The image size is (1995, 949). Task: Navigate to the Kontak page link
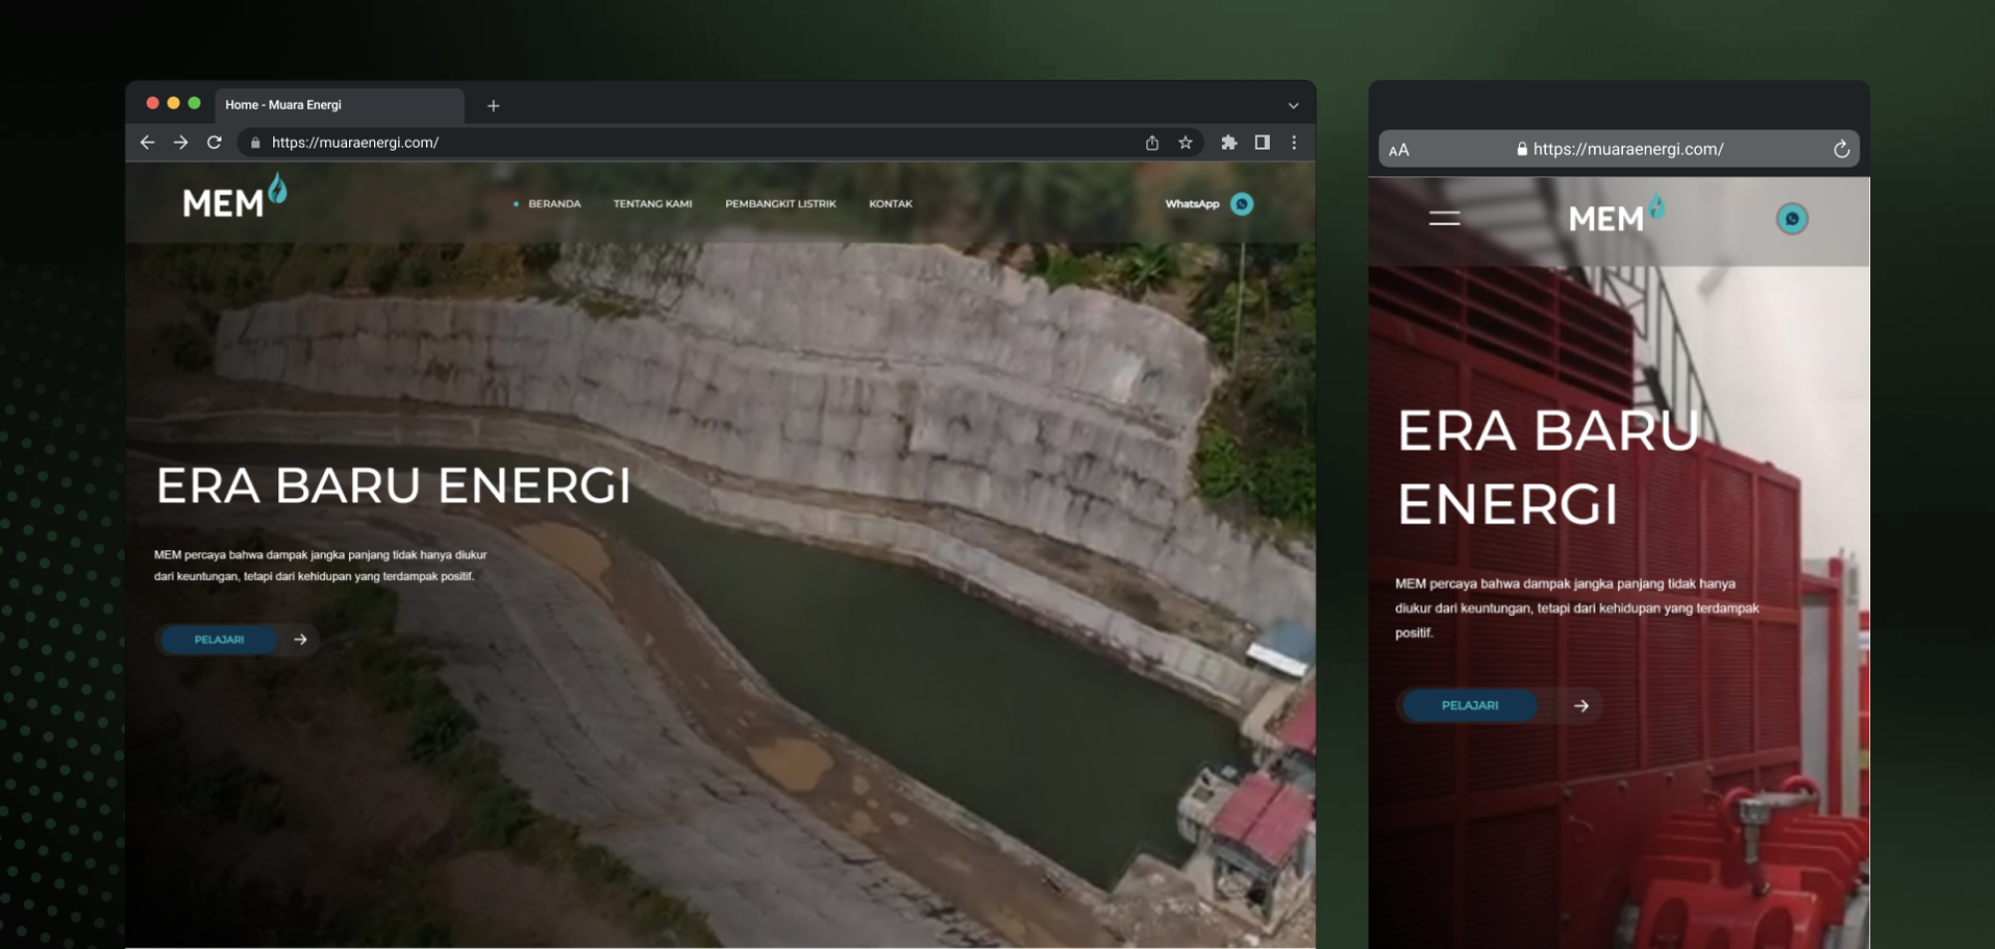pyautogui.click(x=891, y=203)
